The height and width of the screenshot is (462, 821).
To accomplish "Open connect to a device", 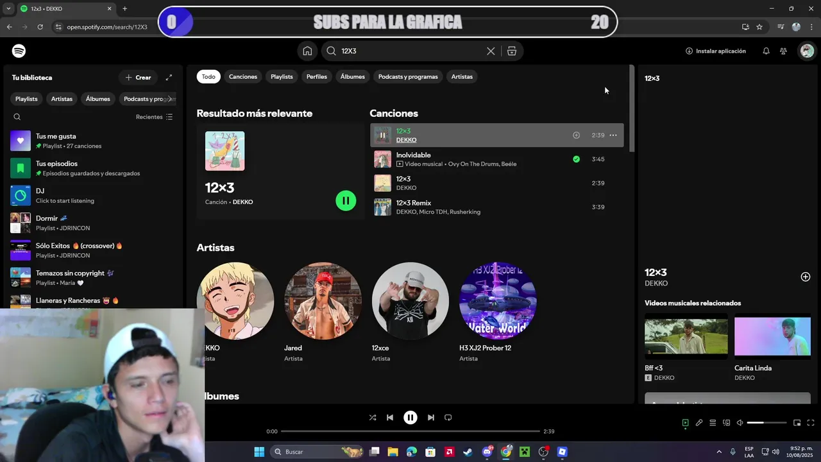I will tap(727, 423).
